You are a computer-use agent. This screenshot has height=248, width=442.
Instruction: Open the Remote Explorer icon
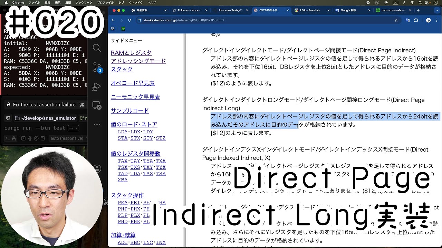[x=97, y=105]
